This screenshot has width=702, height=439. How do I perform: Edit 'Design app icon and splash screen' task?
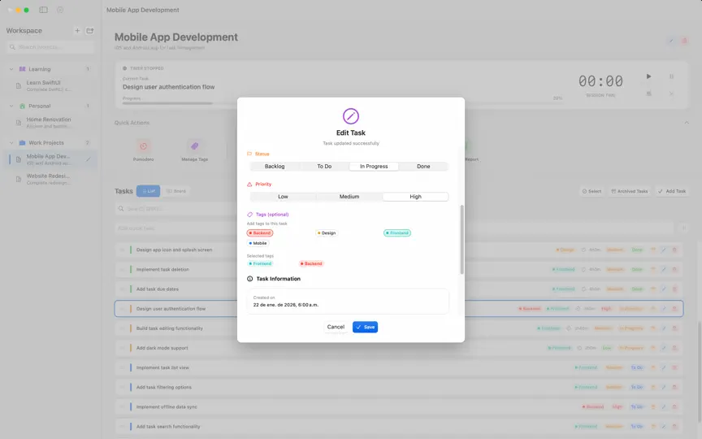pyautogui.click(x=664, y=250)
